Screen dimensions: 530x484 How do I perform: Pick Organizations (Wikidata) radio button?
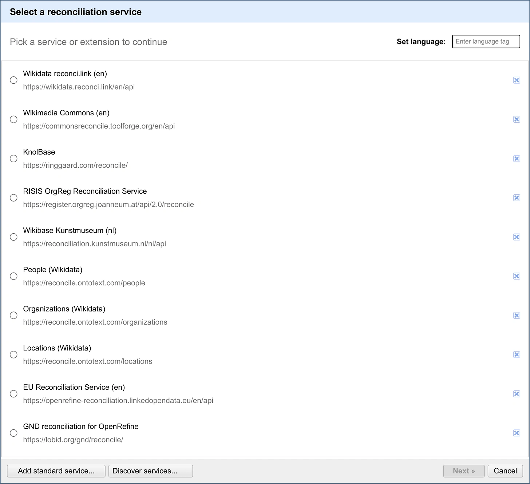[13, 316]
